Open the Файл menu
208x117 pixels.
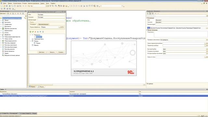[5, 3]
